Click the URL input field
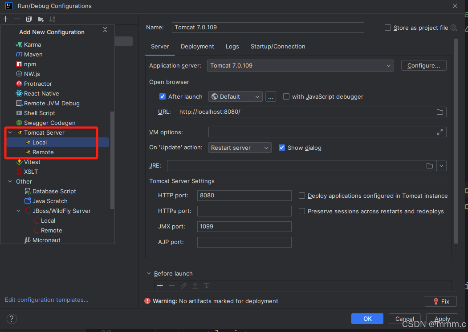The image size is (468, 332). 311,112
